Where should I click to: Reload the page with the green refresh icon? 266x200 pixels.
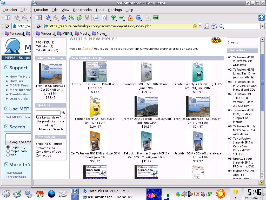(79, 18)
